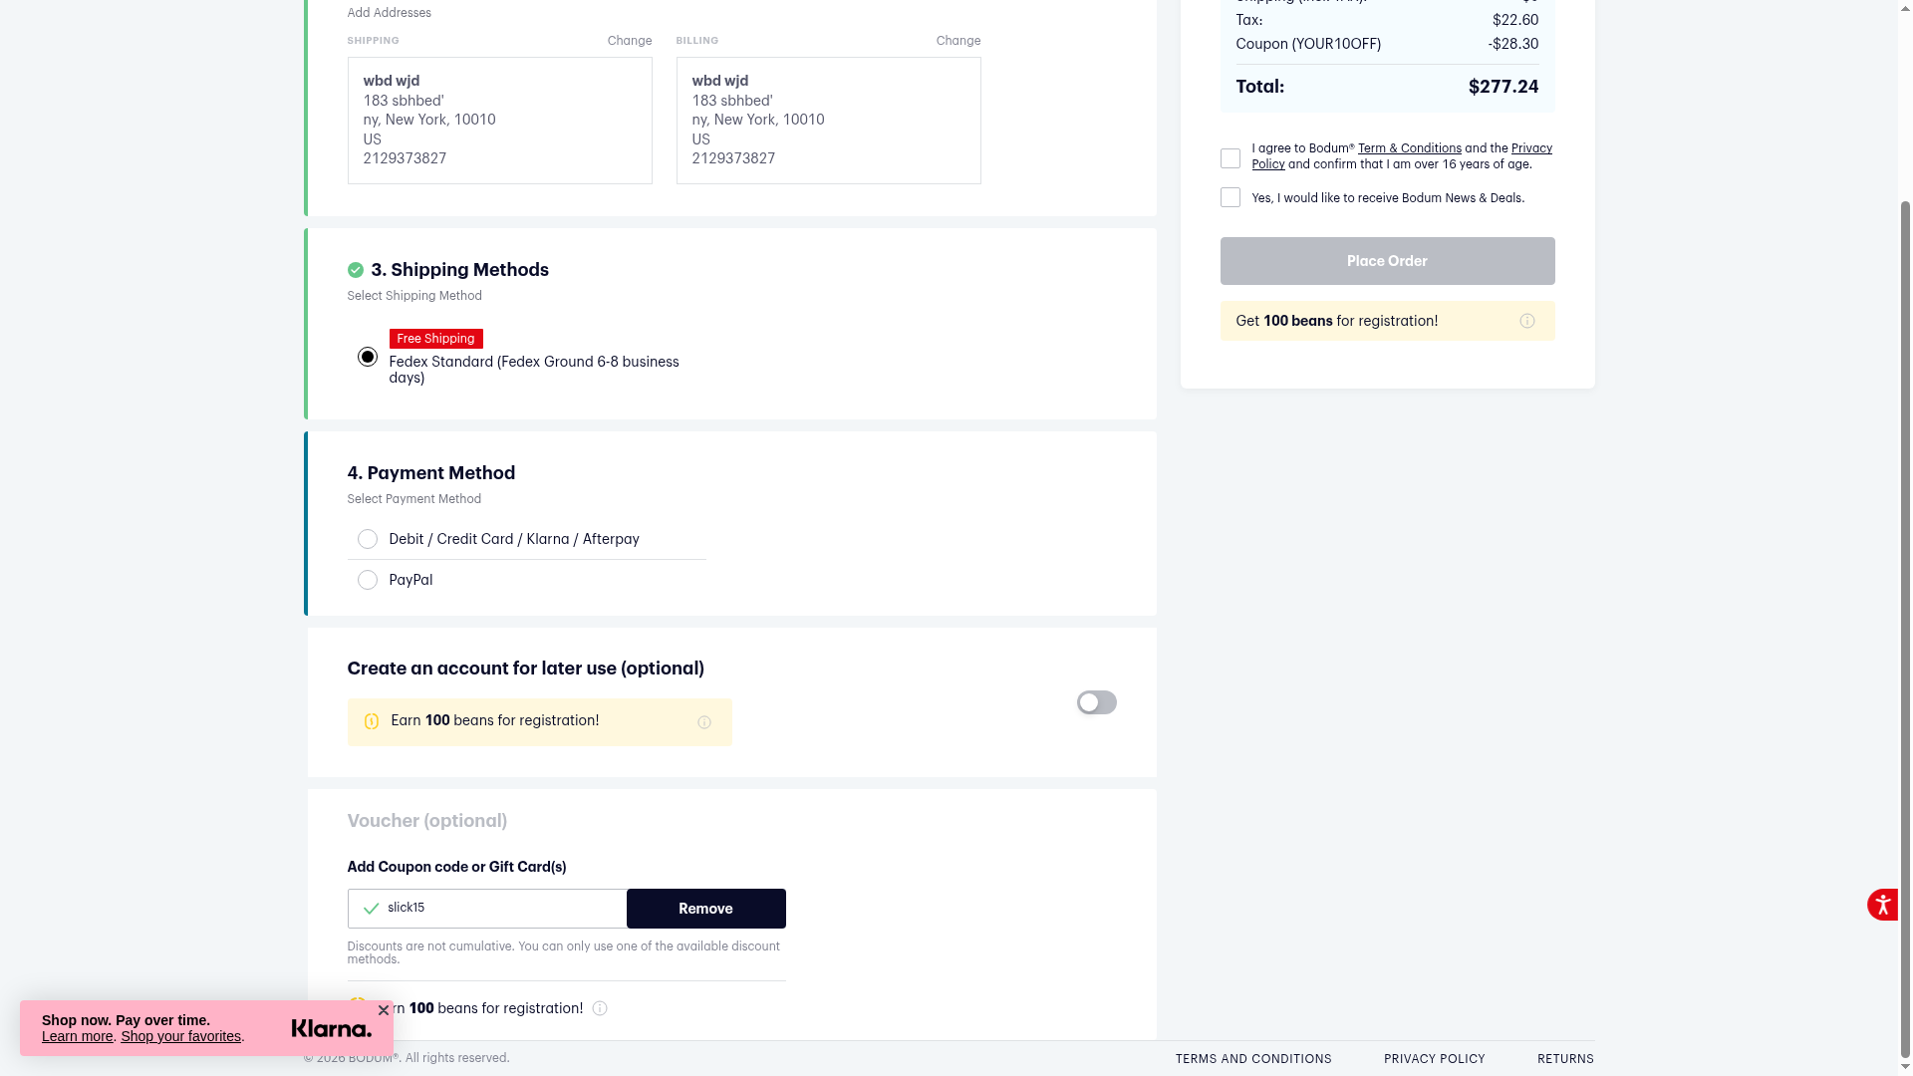1913x1076 pixels.
Task: Click info icon beside bottom beans registration text
Action: (x=600, y=1008)
